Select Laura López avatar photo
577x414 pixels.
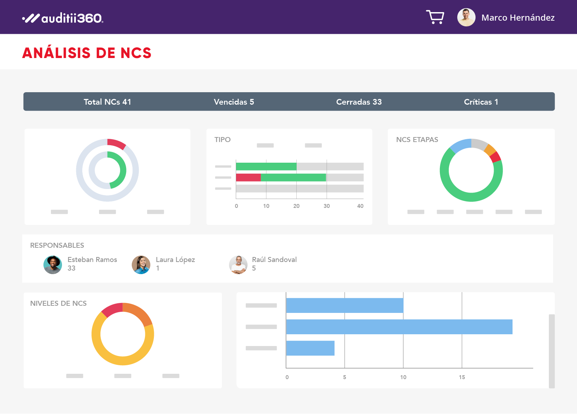click(141, 265)
